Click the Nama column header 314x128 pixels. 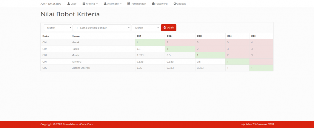[102, 36]
